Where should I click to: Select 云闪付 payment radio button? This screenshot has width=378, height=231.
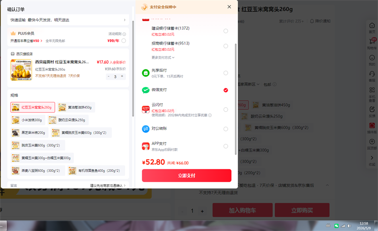click(226, 110)
